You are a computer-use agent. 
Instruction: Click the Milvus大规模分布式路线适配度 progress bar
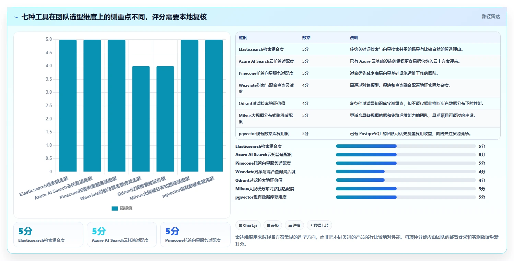(406, 189)
